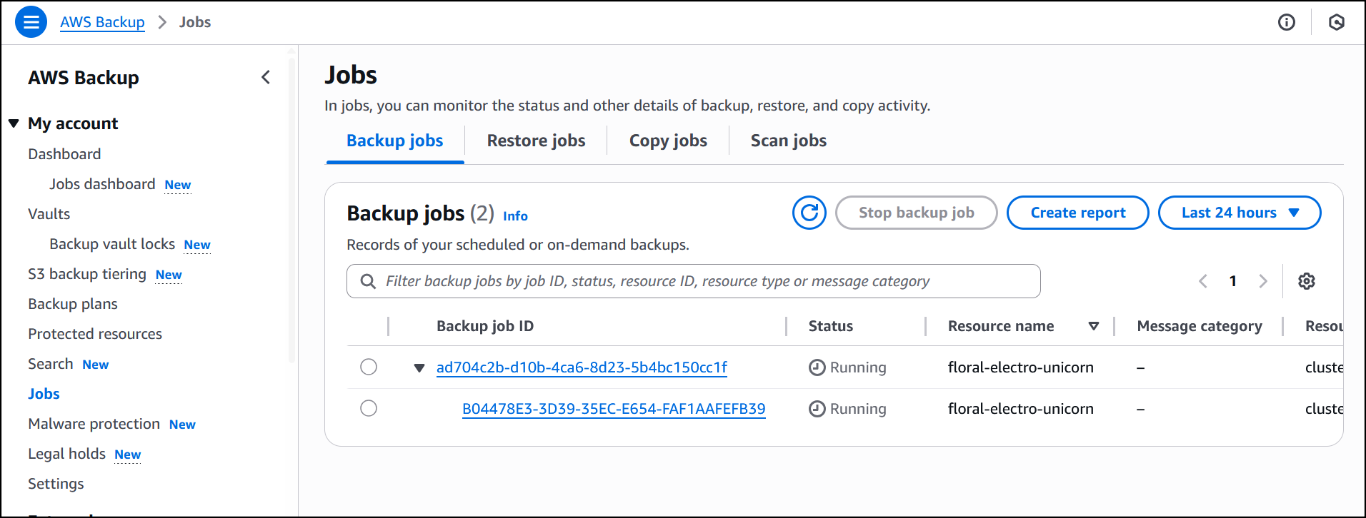The width and height of the screenshot is (1366, 518).
Task: Refresh the backup jobs list
Action: click(809, 213)
